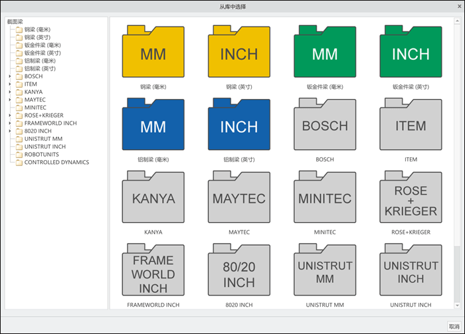Image resolution: width=465 pixels, height=334 pixels.
Task: Expand the BOSCH node arrow in the tree
Action: [10, 76]
